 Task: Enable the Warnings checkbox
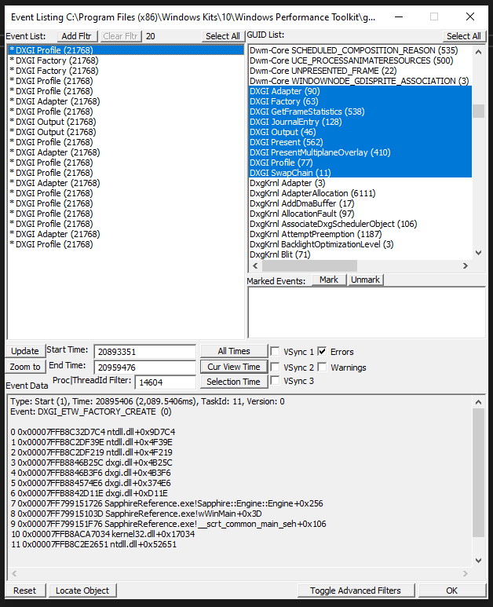(x=323, y=367)
